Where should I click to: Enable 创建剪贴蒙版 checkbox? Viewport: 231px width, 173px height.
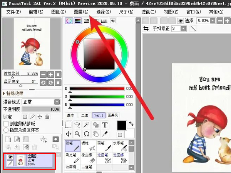(x=6, y=123)
